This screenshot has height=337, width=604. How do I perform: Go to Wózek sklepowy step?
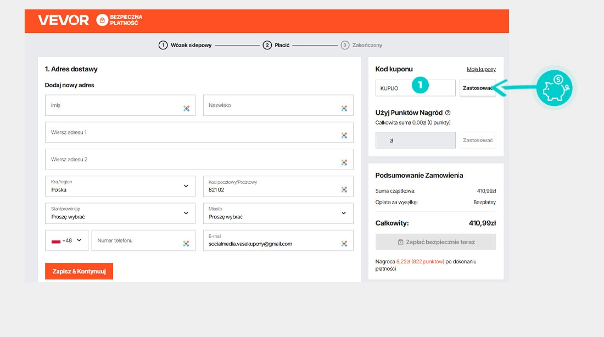(185, 46)
